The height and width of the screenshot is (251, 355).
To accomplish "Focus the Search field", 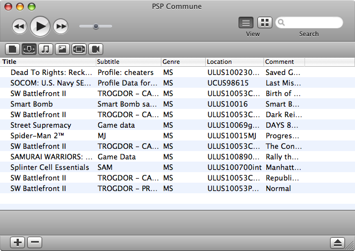I will (x=309, y=22).
